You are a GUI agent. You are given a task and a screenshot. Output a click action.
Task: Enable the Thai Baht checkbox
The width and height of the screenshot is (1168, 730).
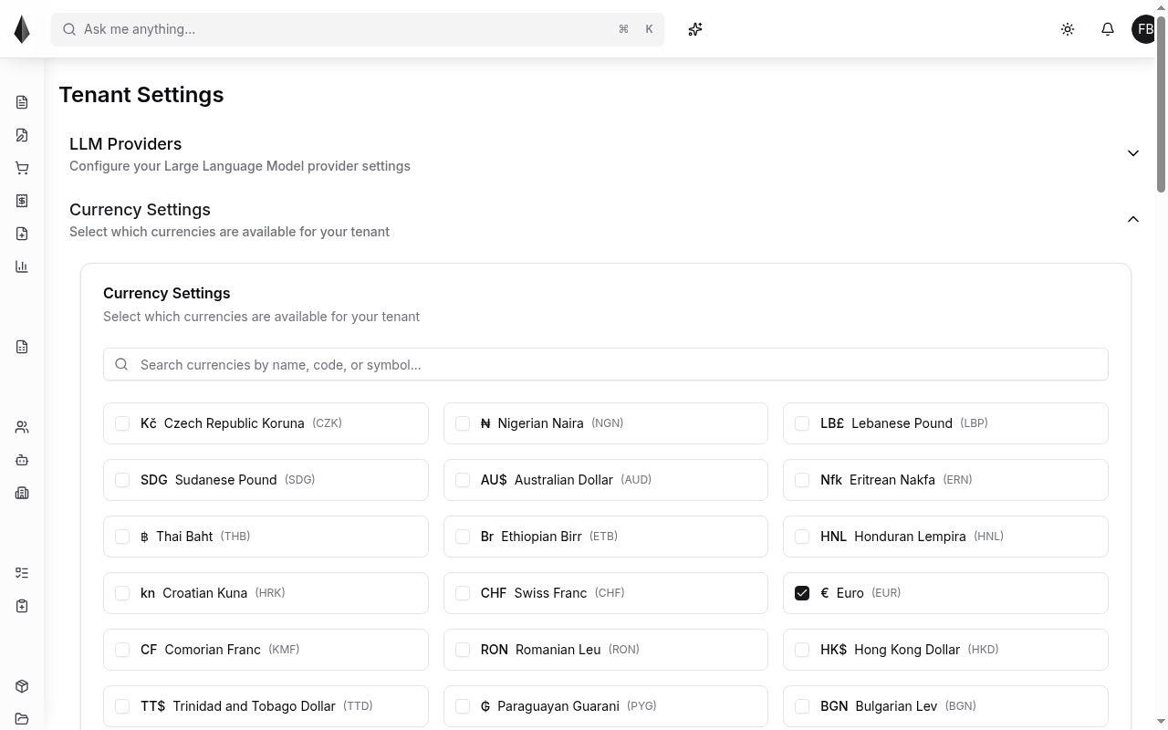pos(122,537)
